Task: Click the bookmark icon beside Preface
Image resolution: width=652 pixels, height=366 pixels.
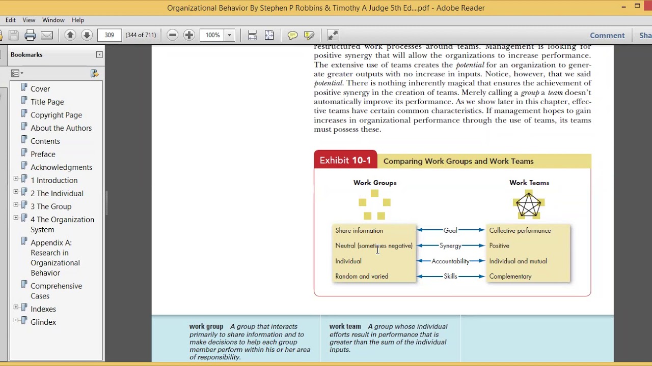Action: [x=24, y=153]
